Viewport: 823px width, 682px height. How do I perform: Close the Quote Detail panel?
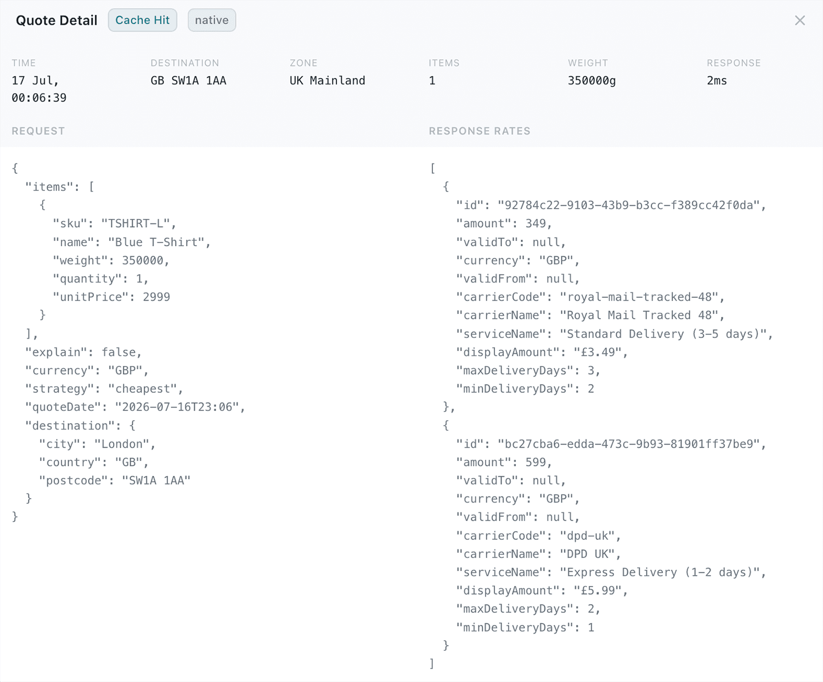point(800,20)
